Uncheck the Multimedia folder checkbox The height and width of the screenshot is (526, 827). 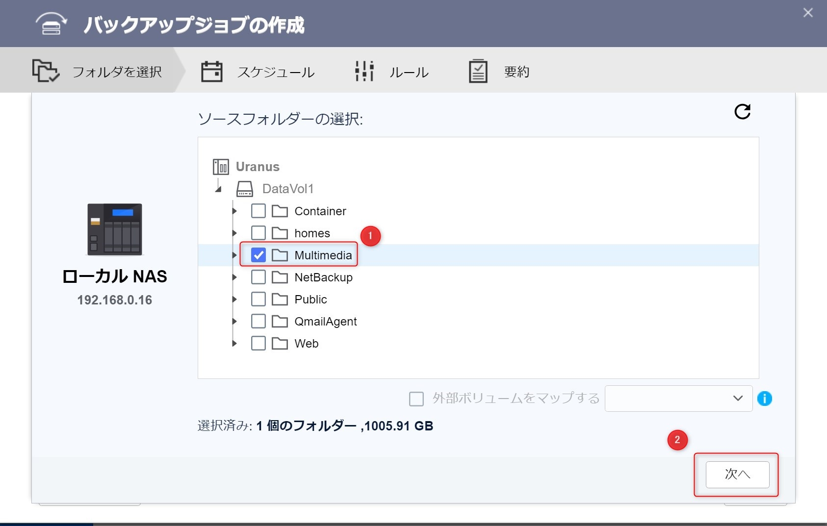pyautogui.click(x=258, y=255)
